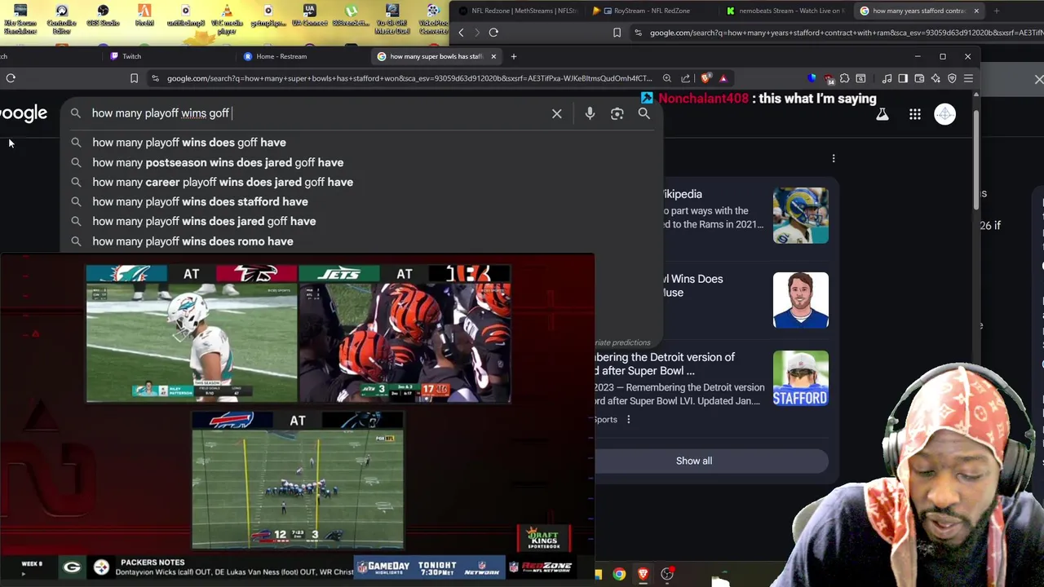Screen dimensions: 1044x587
Task: Close the side panel with X button
Action: point(1038,79)
